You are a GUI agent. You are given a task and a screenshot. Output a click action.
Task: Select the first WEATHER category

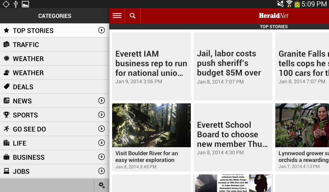point(55,59)
